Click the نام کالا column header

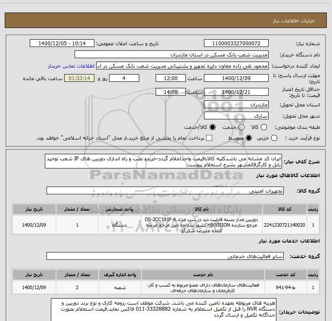click(x=202, y=209)
